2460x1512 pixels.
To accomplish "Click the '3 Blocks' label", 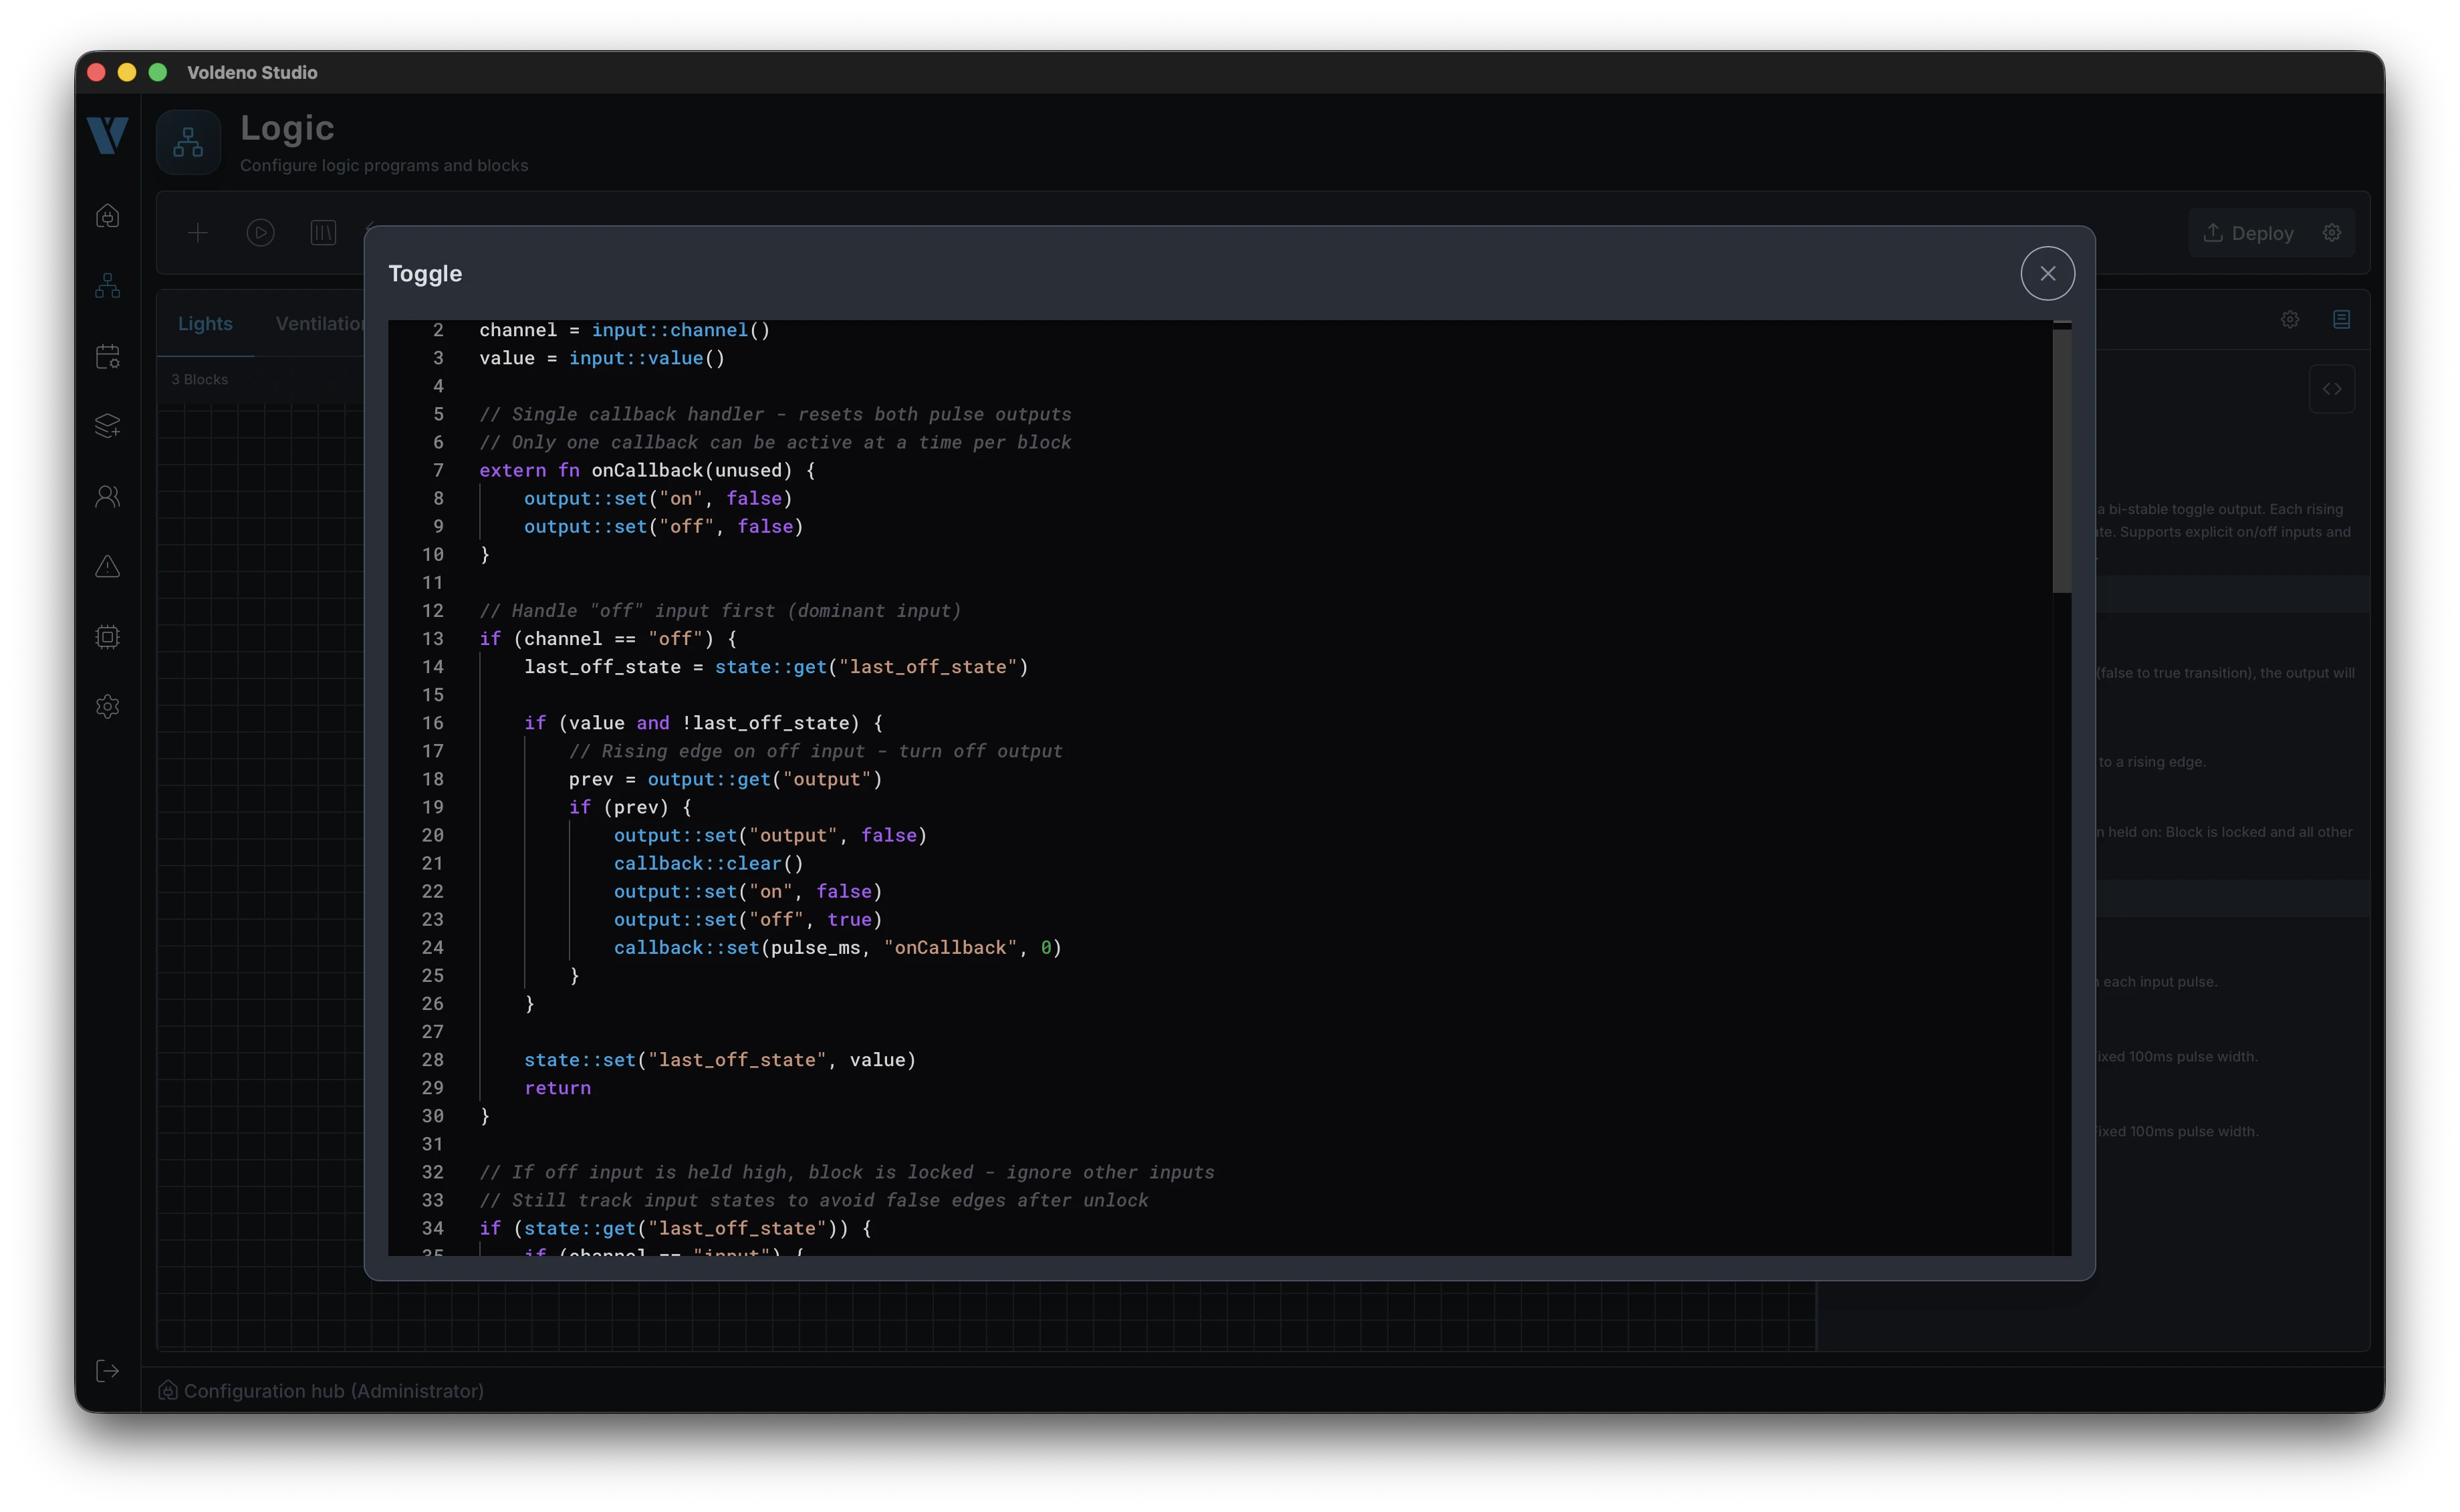I will [x=200, y=379].
